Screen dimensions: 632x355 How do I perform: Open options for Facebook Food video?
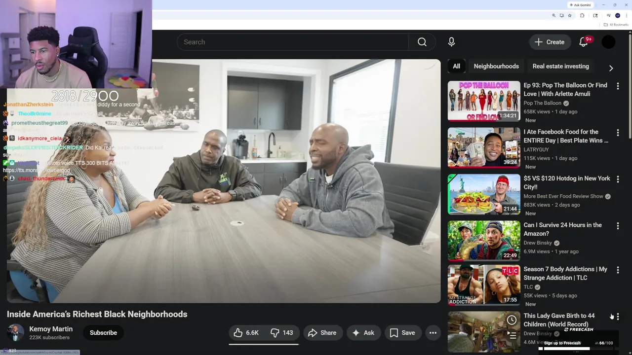pyautogui.click(x=618, y=133)
